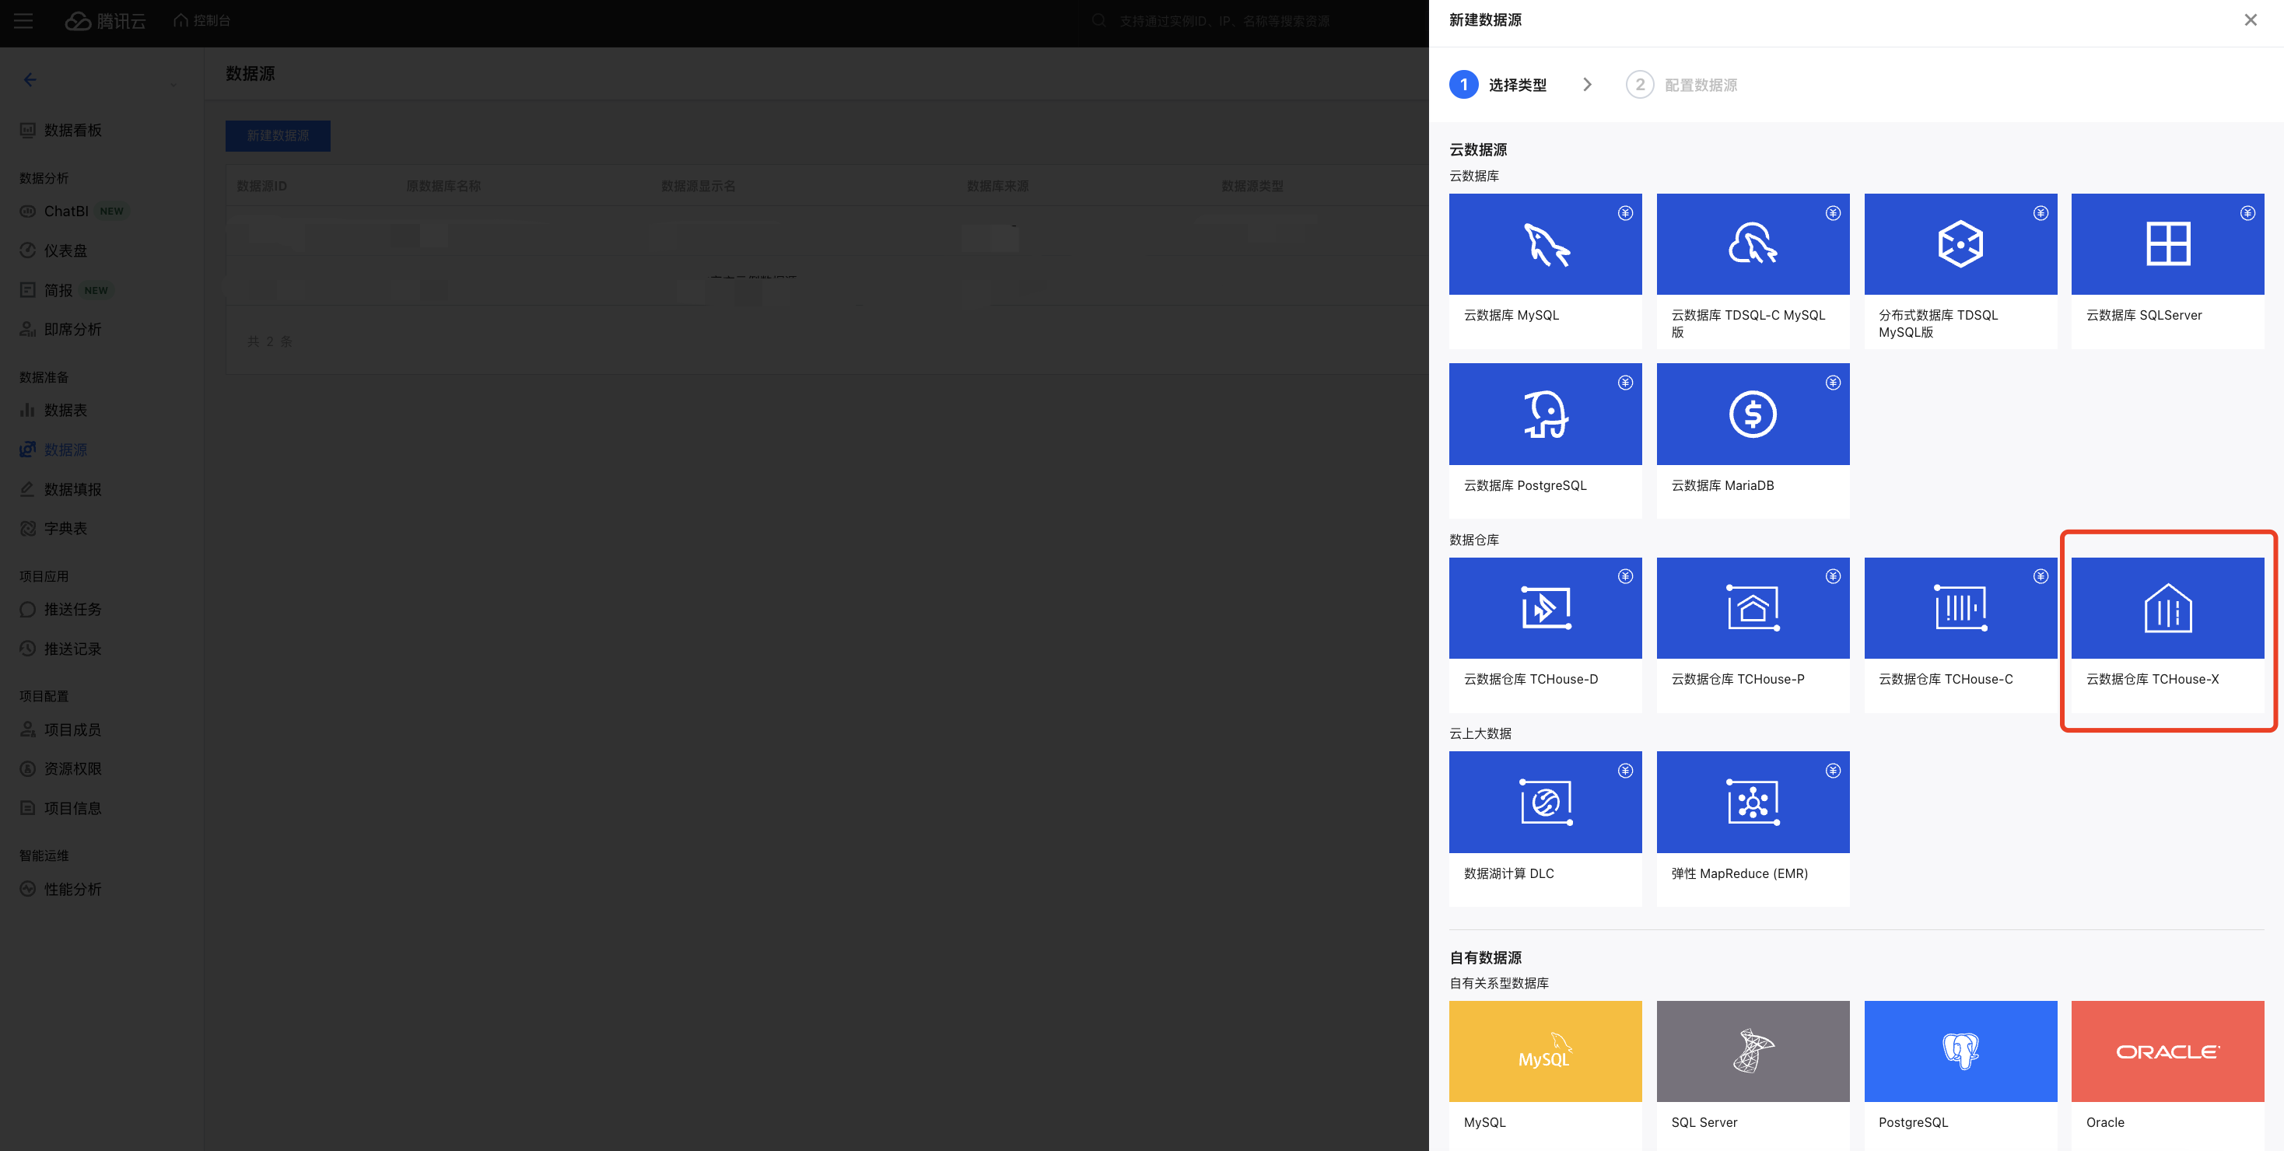The width and height of the screenshot is (2284, 1151).
Task: Select the 弹性 MapReduce (EMR) icon
Action: pos(1753,802)
